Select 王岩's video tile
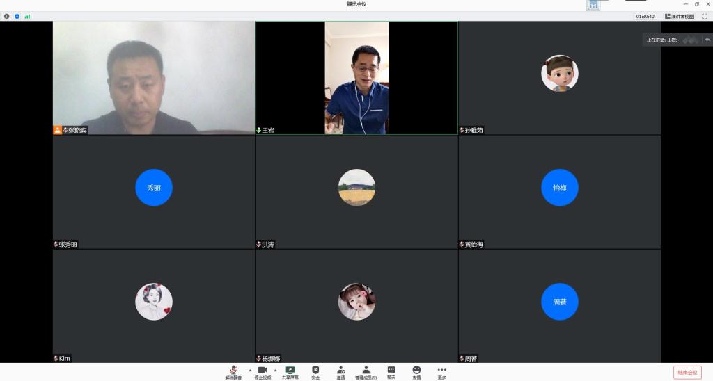Screen dimensions: 713x381 [x=356, y=77]
